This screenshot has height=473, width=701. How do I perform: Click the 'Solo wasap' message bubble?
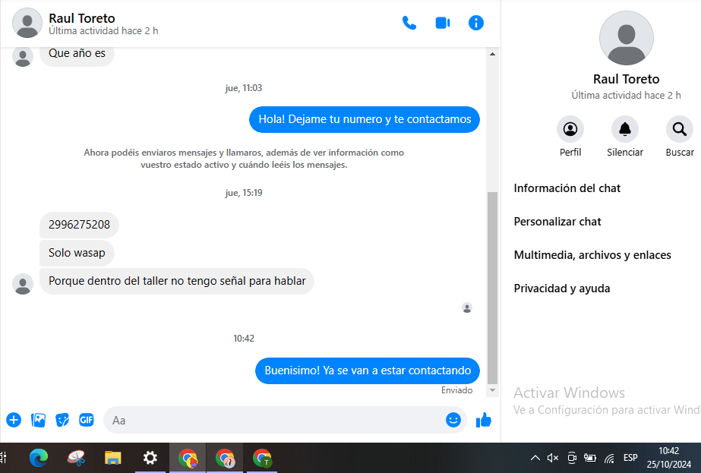coord(77,253)
